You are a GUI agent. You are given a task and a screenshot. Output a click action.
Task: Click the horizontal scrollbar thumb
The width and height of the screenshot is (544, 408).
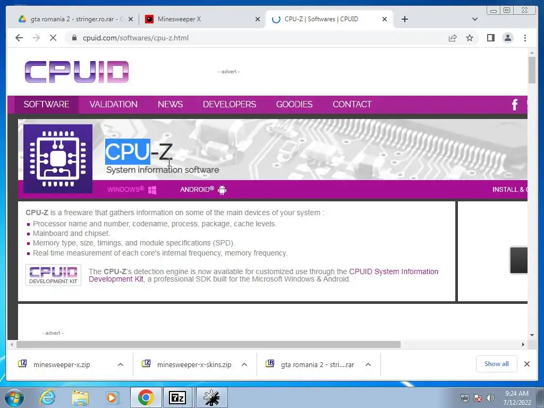[x=208, y=344]
